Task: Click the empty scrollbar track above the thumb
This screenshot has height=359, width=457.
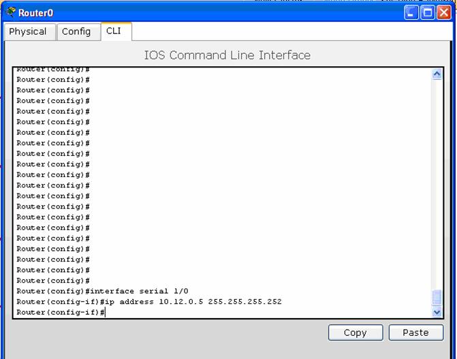Action: 437,184
